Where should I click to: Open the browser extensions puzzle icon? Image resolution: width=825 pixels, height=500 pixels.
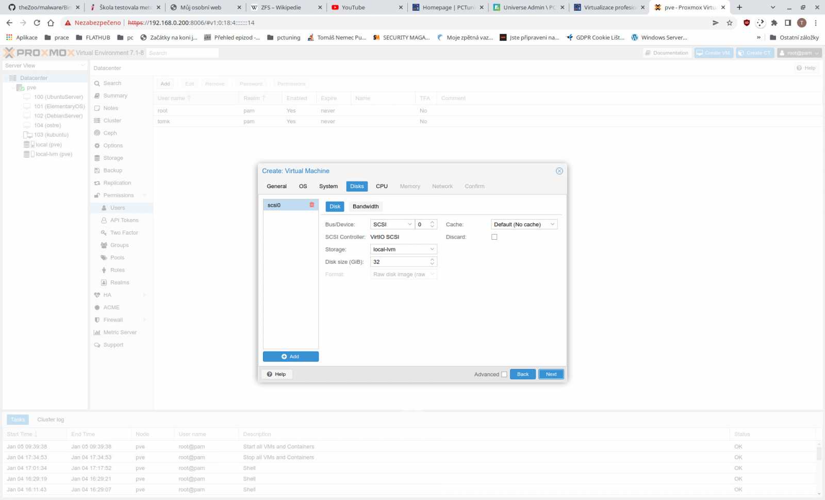[x=774, y=23]
